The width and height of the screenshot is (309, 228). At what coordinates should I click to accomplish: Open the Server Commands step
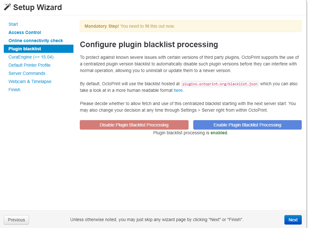[x=27, y=73]
